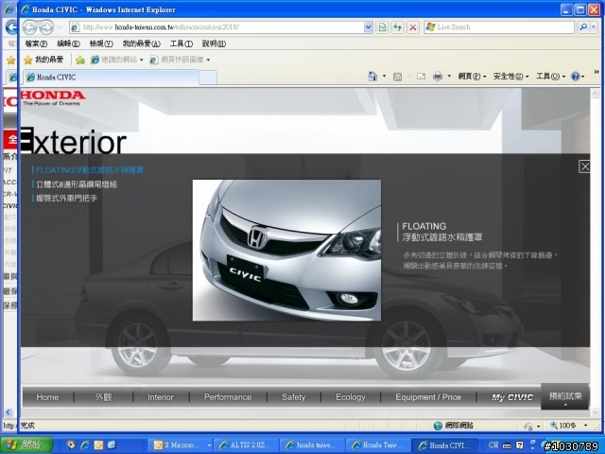Click the search magnifier button

pos(583,27)
